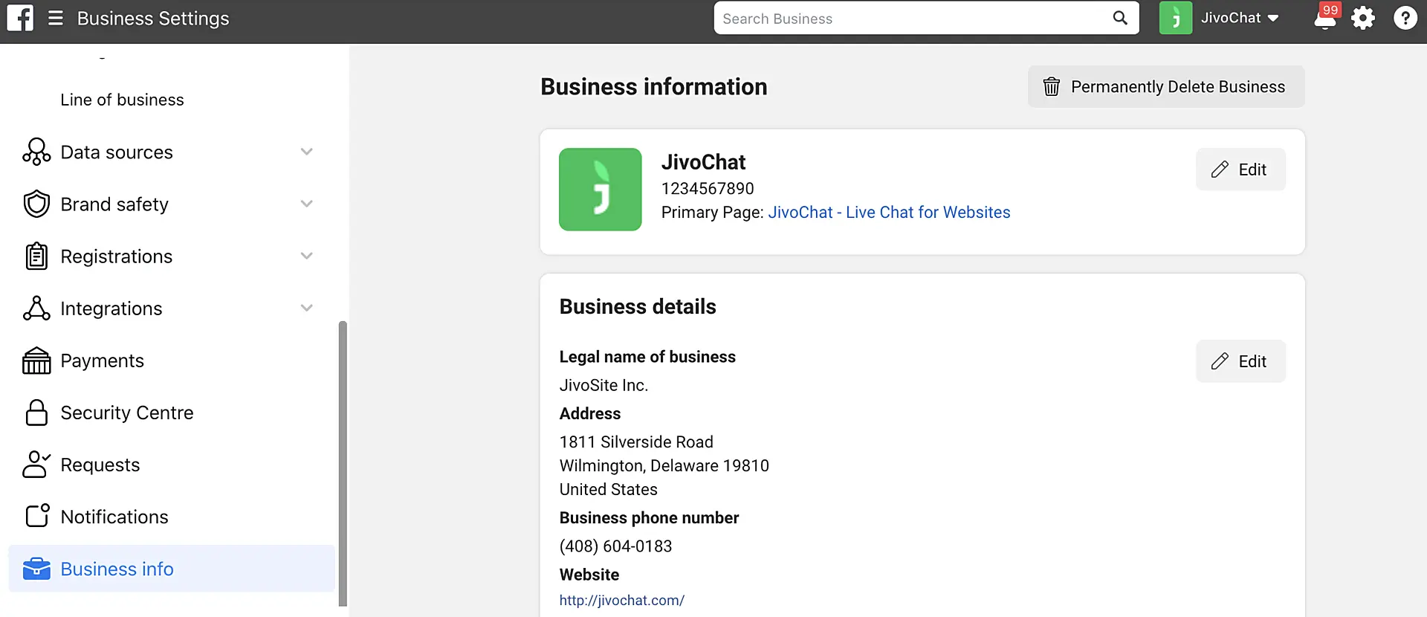The image size is (1427, 617).
Task: Click into the Search Business field
Action: pyautogui.click(x=910, y=19)
